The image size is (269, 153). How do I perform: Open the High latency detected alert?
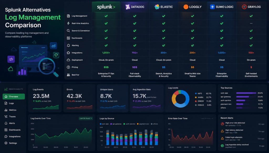(x=242, y=131)
